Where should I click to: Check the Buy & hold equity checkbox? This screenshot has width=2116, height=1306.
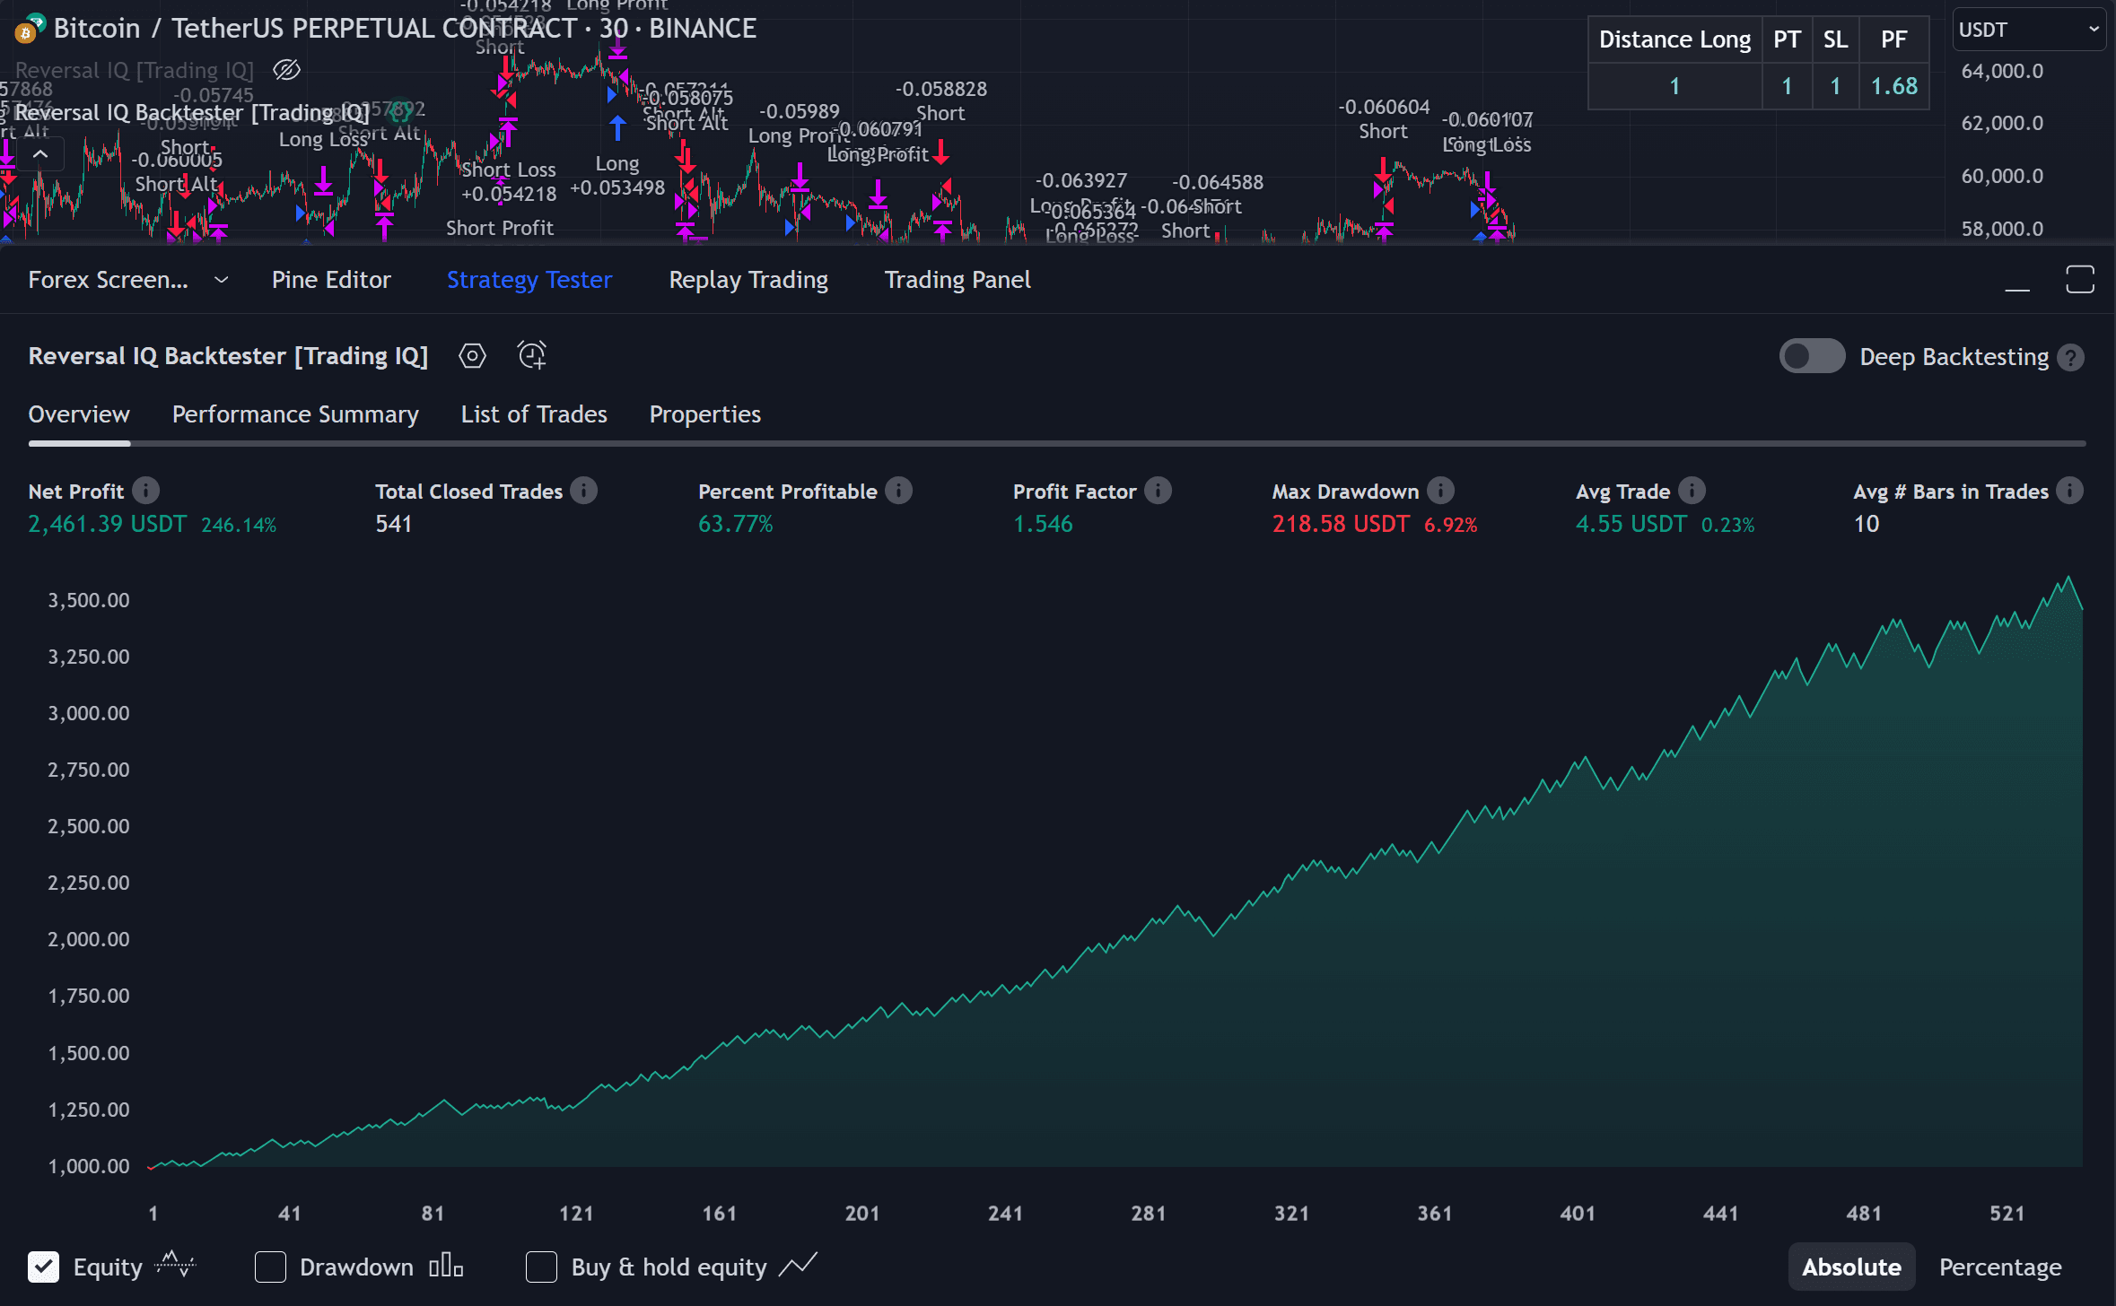click(x=541, y=1267)
